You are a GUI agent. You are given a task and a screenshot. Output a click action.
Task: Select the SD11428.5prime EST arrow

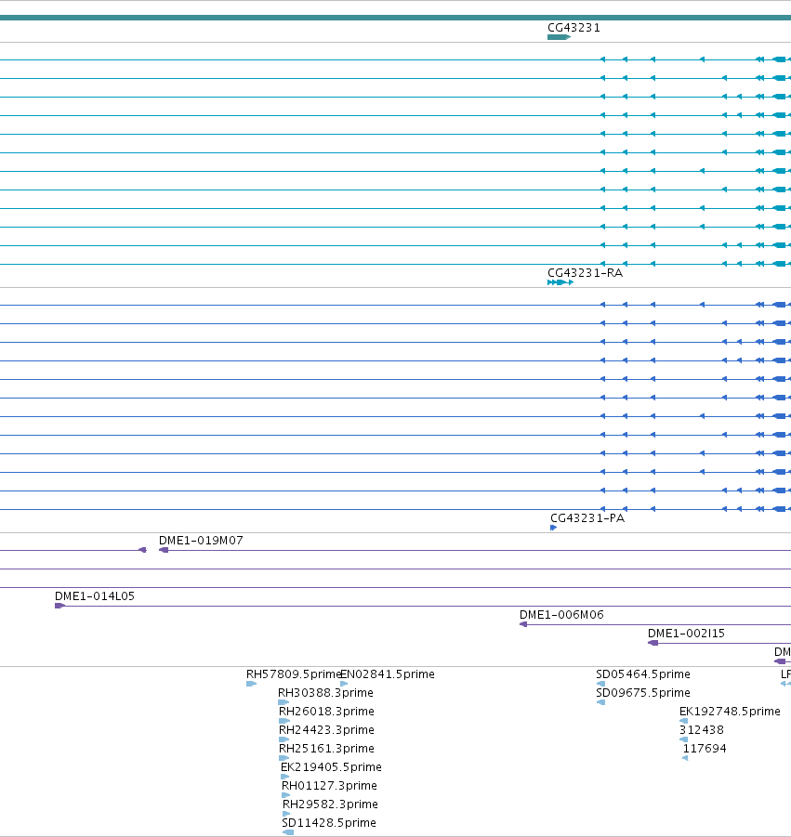(288, 832)
